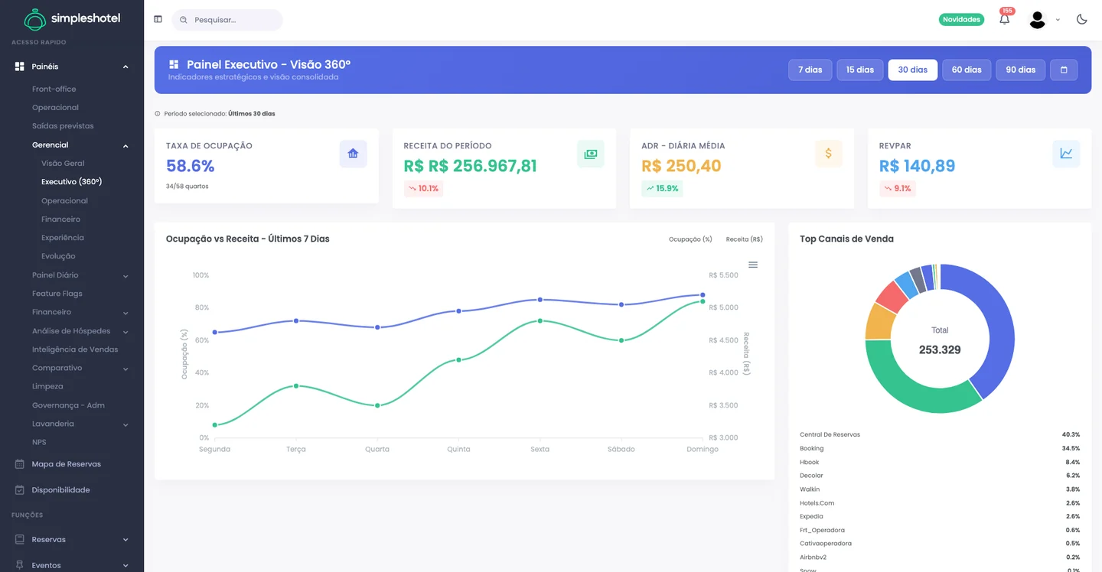Screen dimensions: 1102x572
Task: Click the simpleshotel bell logo icon
Action: tap(34, 19)
